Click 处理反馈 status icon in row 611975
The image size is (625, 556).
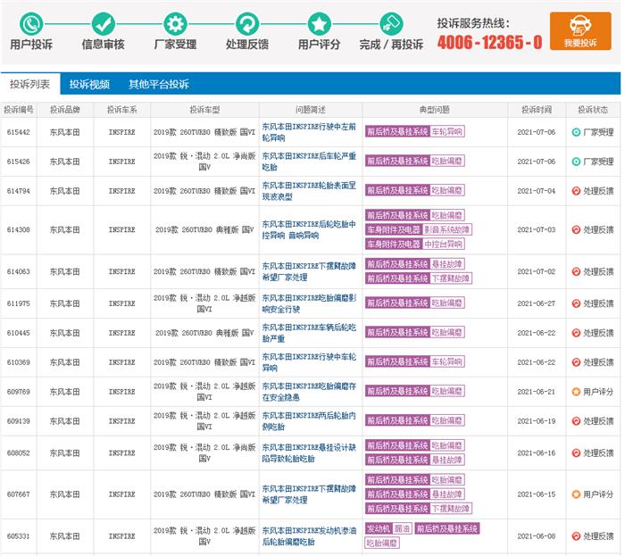coord(576,303)
